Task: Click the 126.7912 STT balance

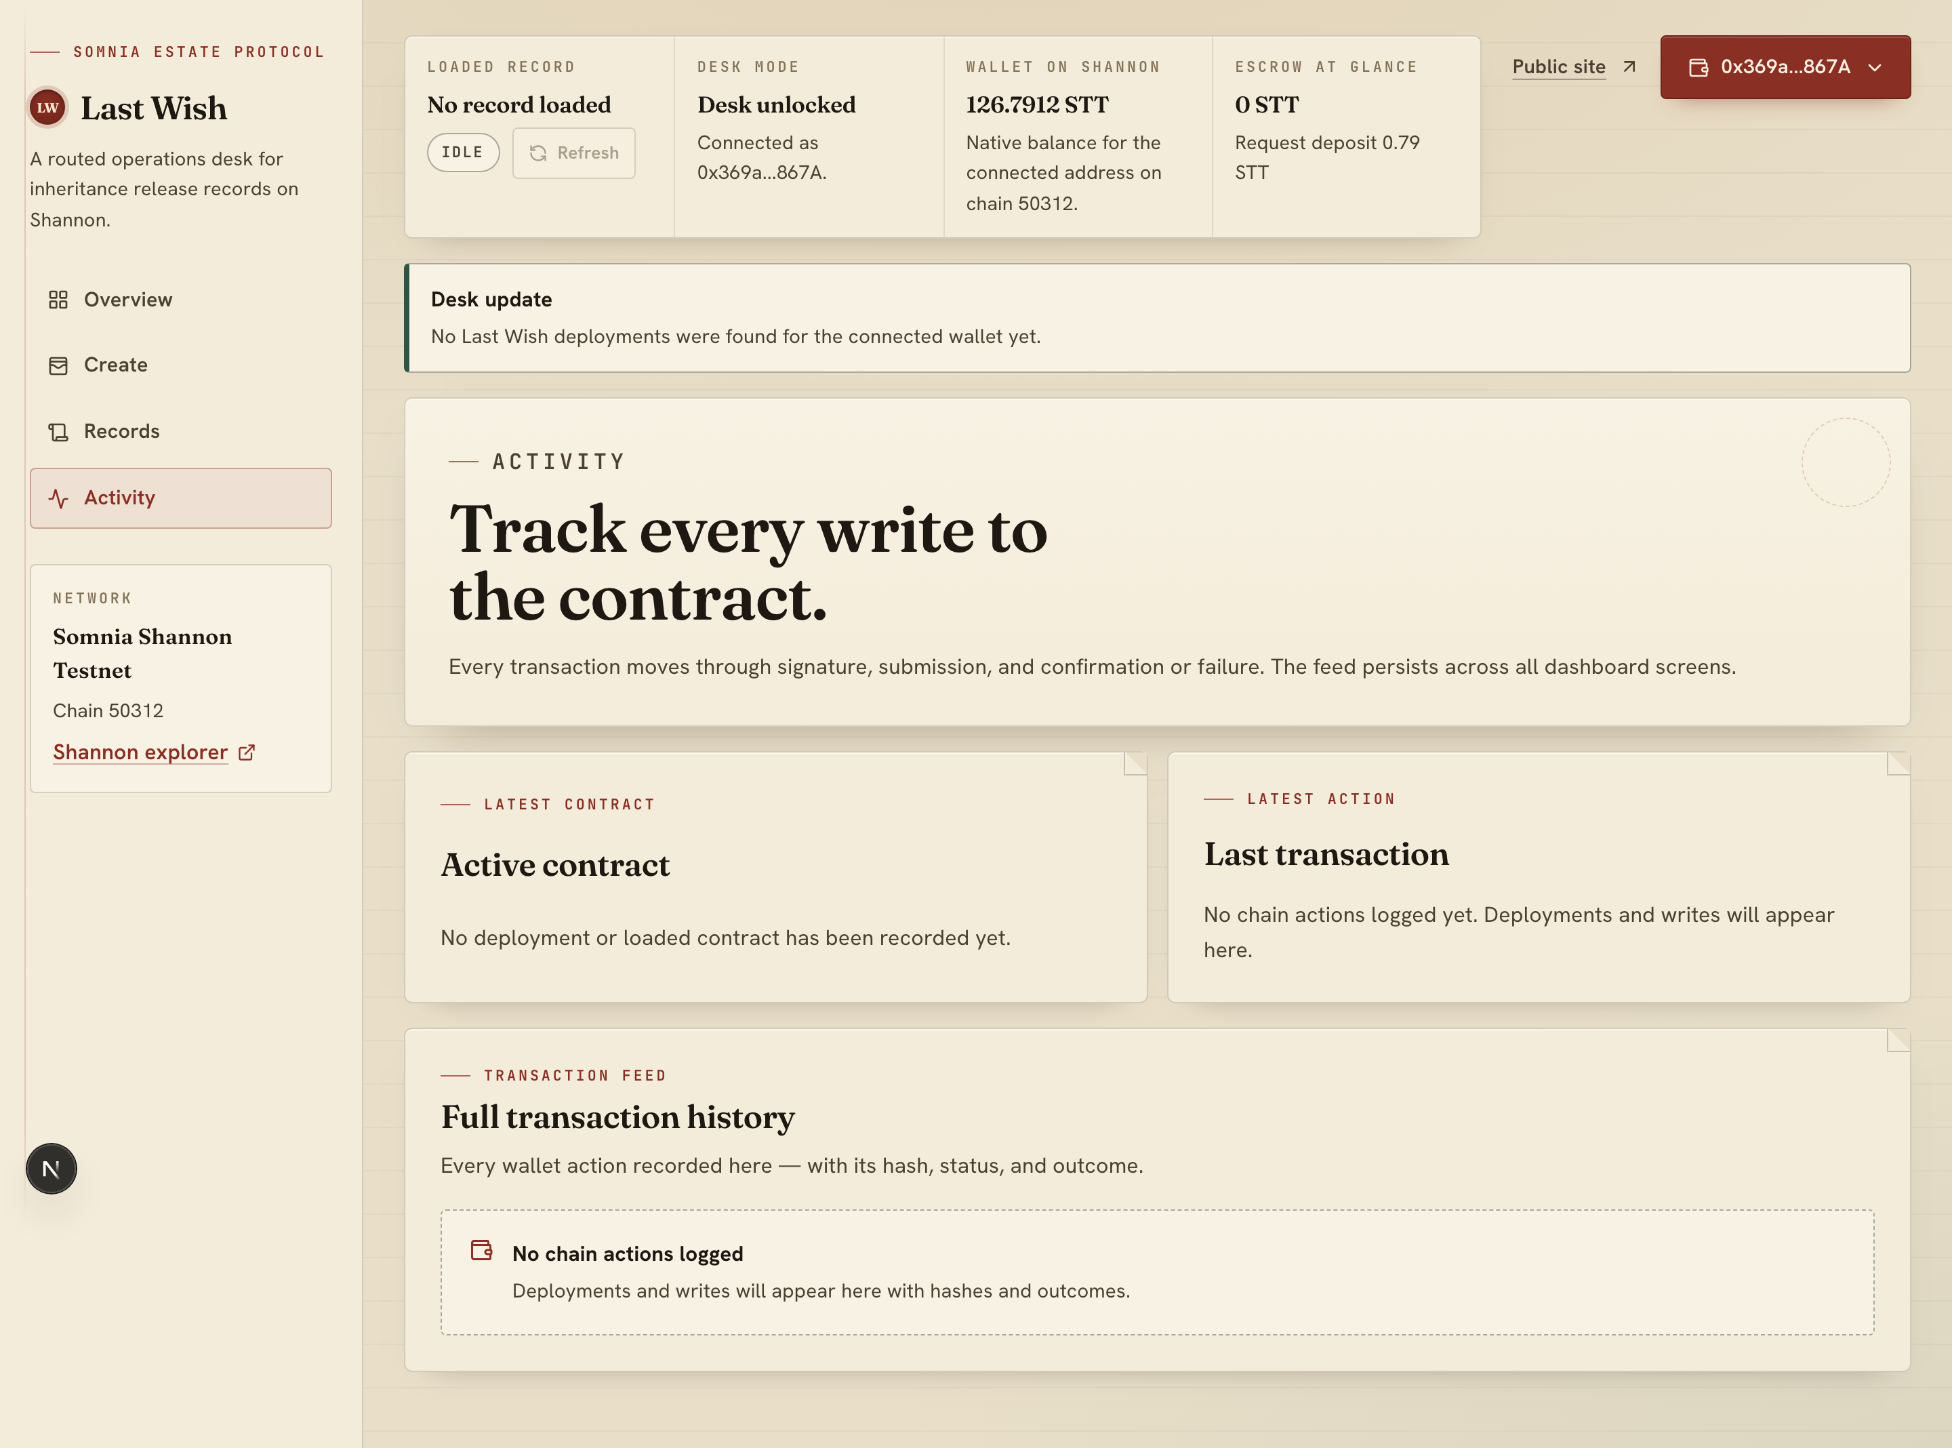Action: point(1037,105)
